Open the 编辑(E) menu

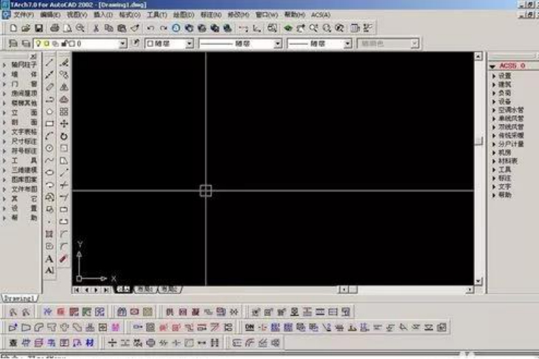pos(50,15)
